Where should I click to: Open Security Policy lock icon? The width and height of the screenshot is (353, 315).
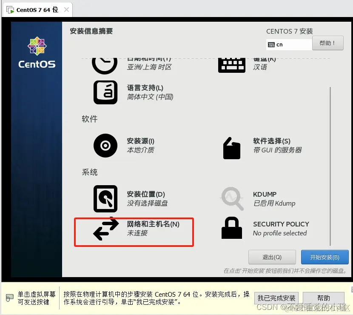(x=232, y=228)
